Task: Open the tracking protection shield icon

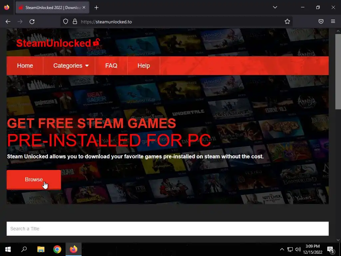Action: [x=66, y=22]
